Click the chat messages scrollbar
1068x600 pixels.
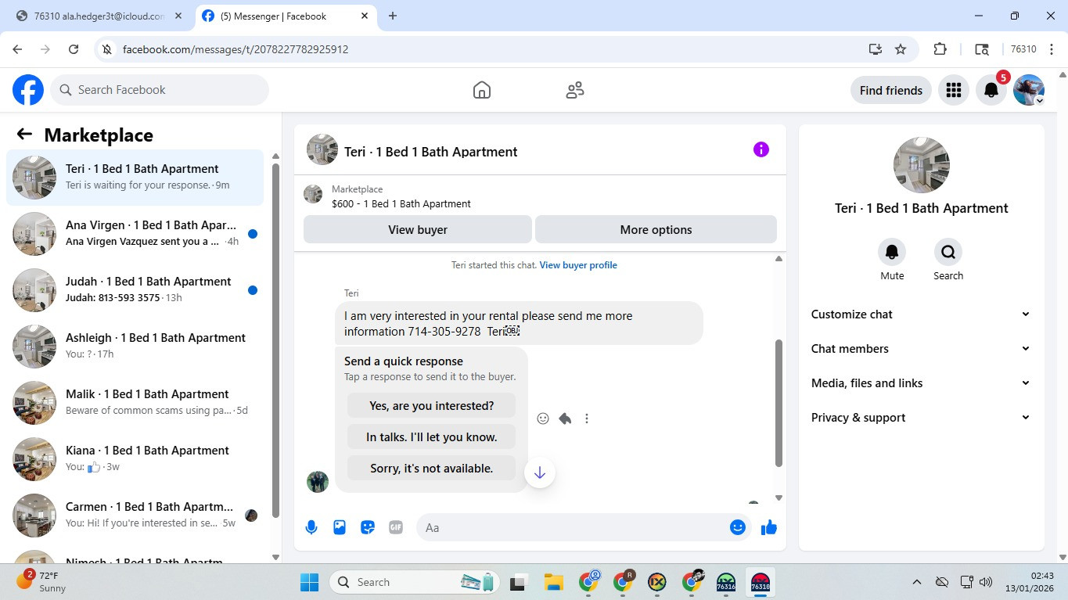[779, 403]
